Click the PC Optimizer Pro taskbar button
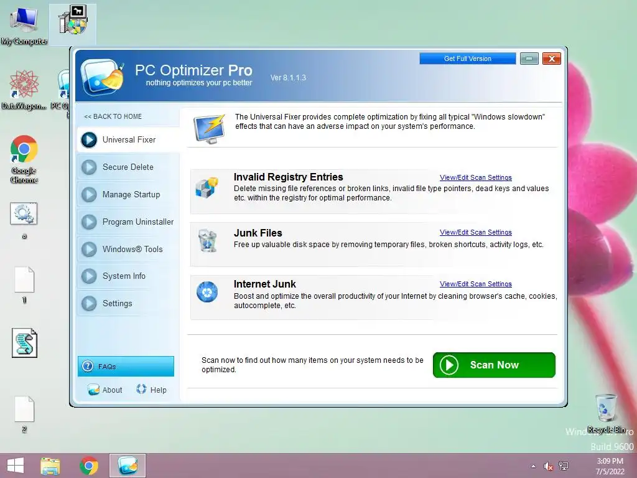 click(x=128, y=466)
